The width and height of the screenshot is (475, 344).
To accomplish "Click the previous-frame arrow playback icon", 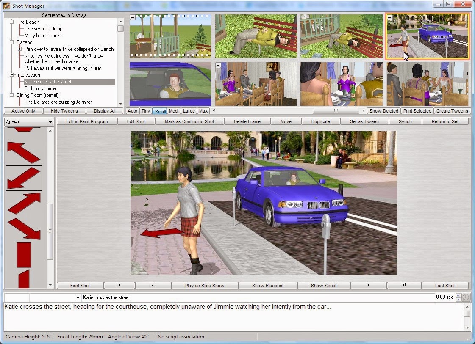I will pos(153,285).
